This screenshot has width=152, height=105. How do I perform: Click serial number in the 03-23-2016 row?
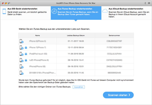(x=114, y=73)
